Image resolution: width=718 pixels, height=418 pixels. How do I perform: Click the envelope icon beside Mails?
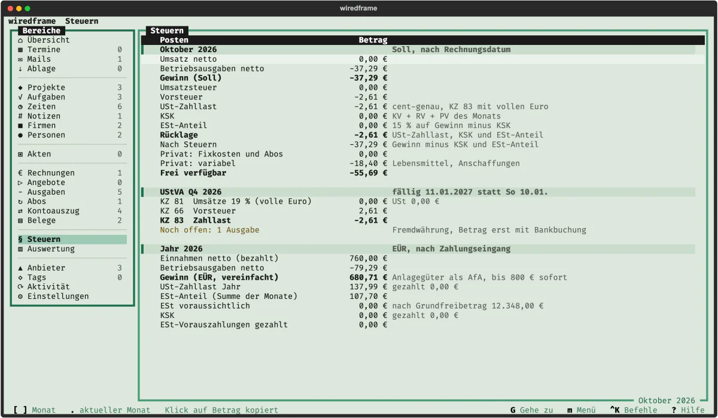pyautogui.click(x=20, y=59)
